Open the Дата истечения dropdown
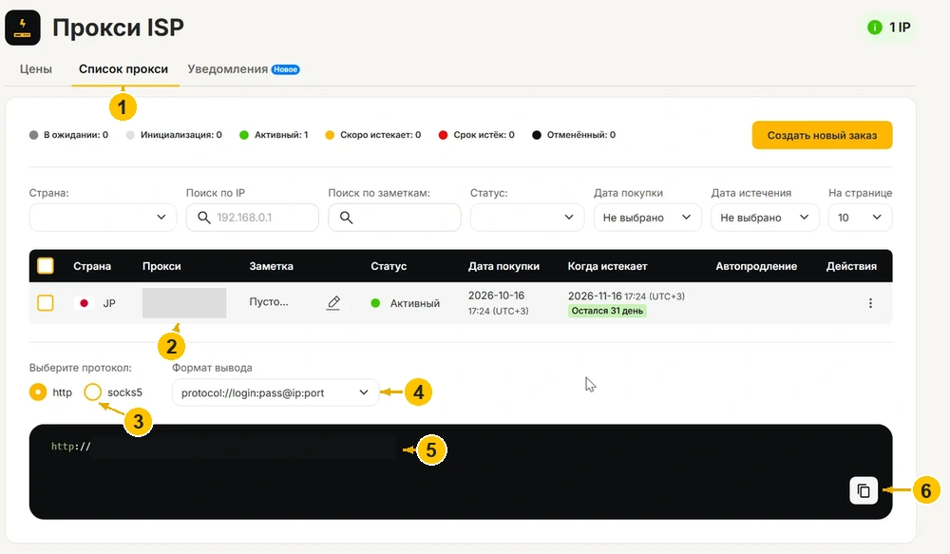 pos(765,218)
